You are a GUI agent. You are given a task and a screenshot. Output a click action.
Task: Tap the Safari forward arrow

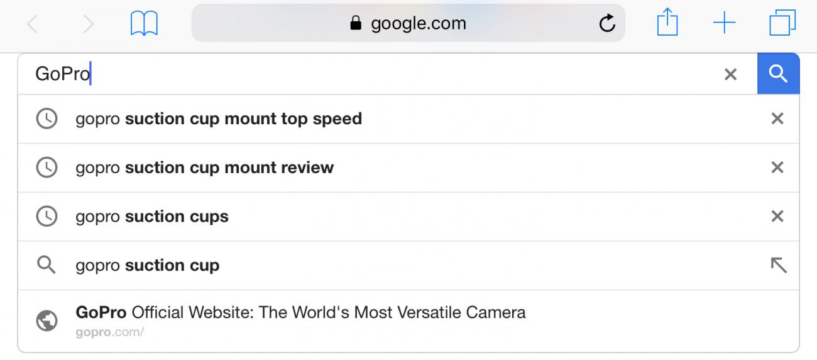(89, 24)
